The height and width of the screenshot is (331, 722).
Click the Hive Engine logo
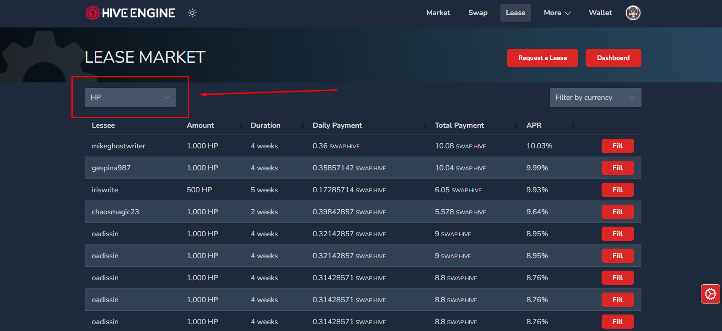[x=130, y=13]
